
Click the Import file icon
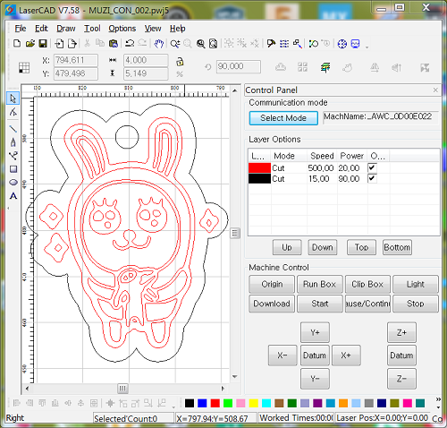pos(59,44)
